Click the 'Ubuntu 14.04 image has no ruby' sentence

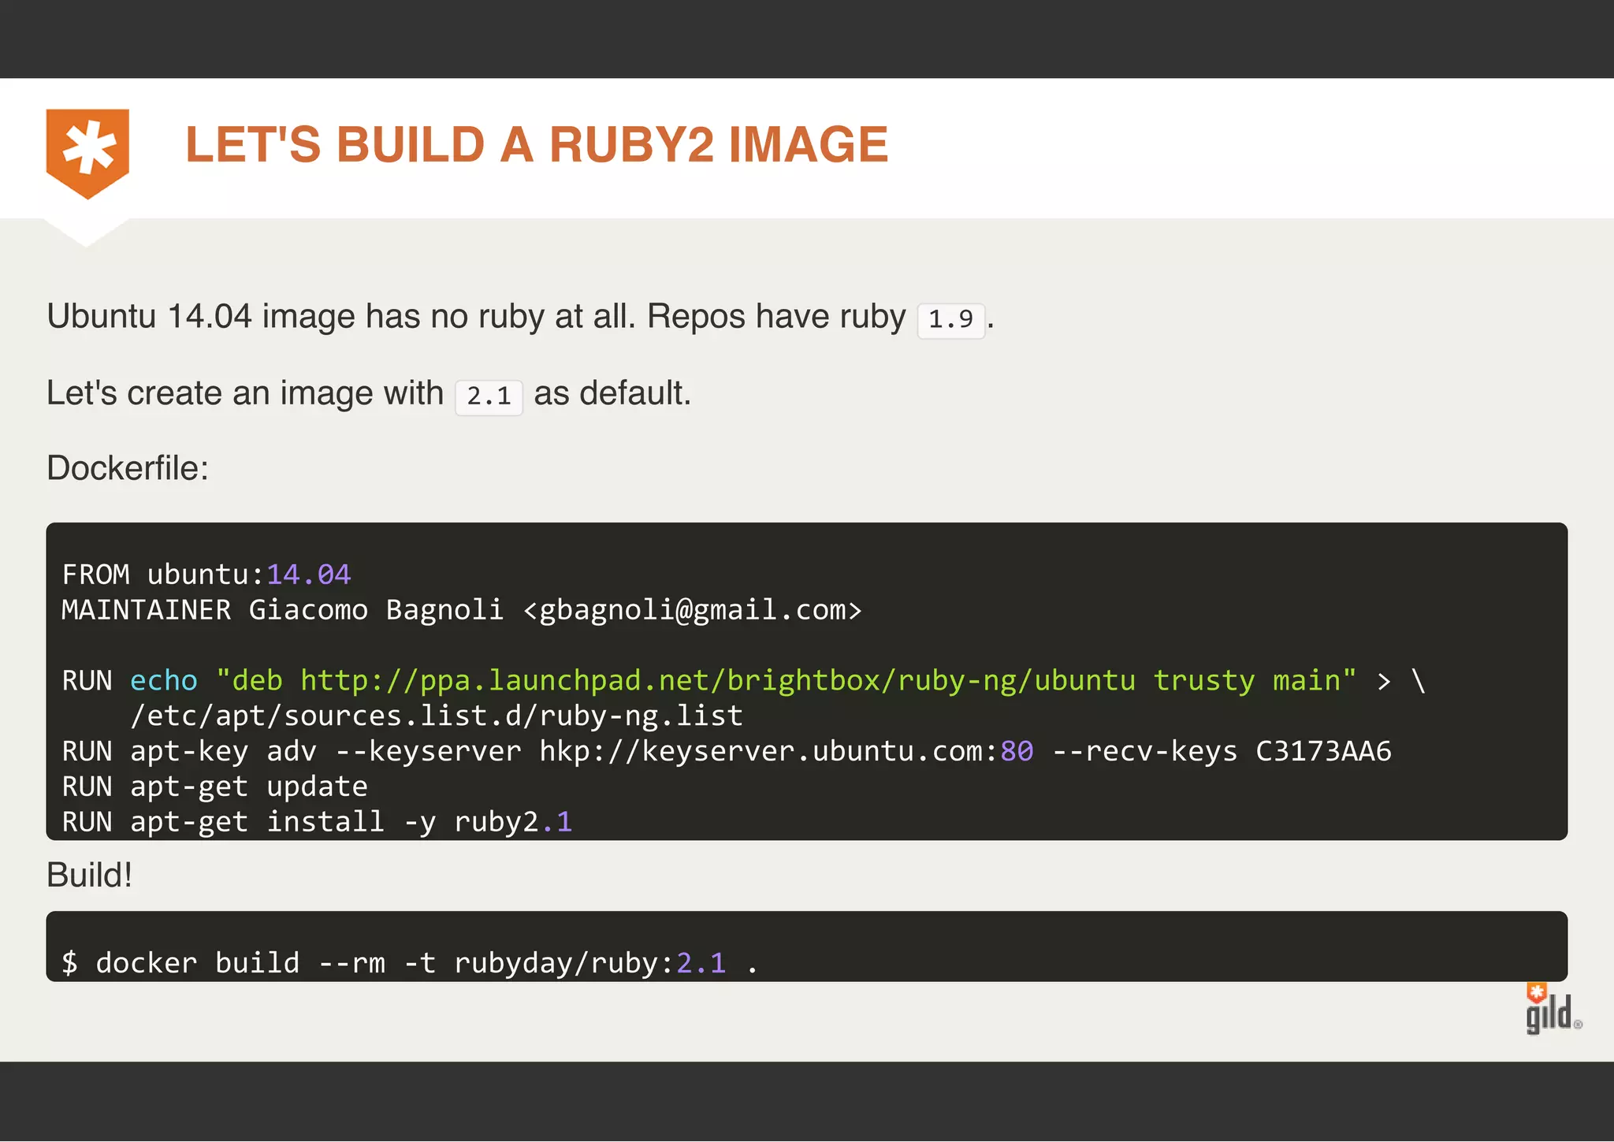coord(520,317)
